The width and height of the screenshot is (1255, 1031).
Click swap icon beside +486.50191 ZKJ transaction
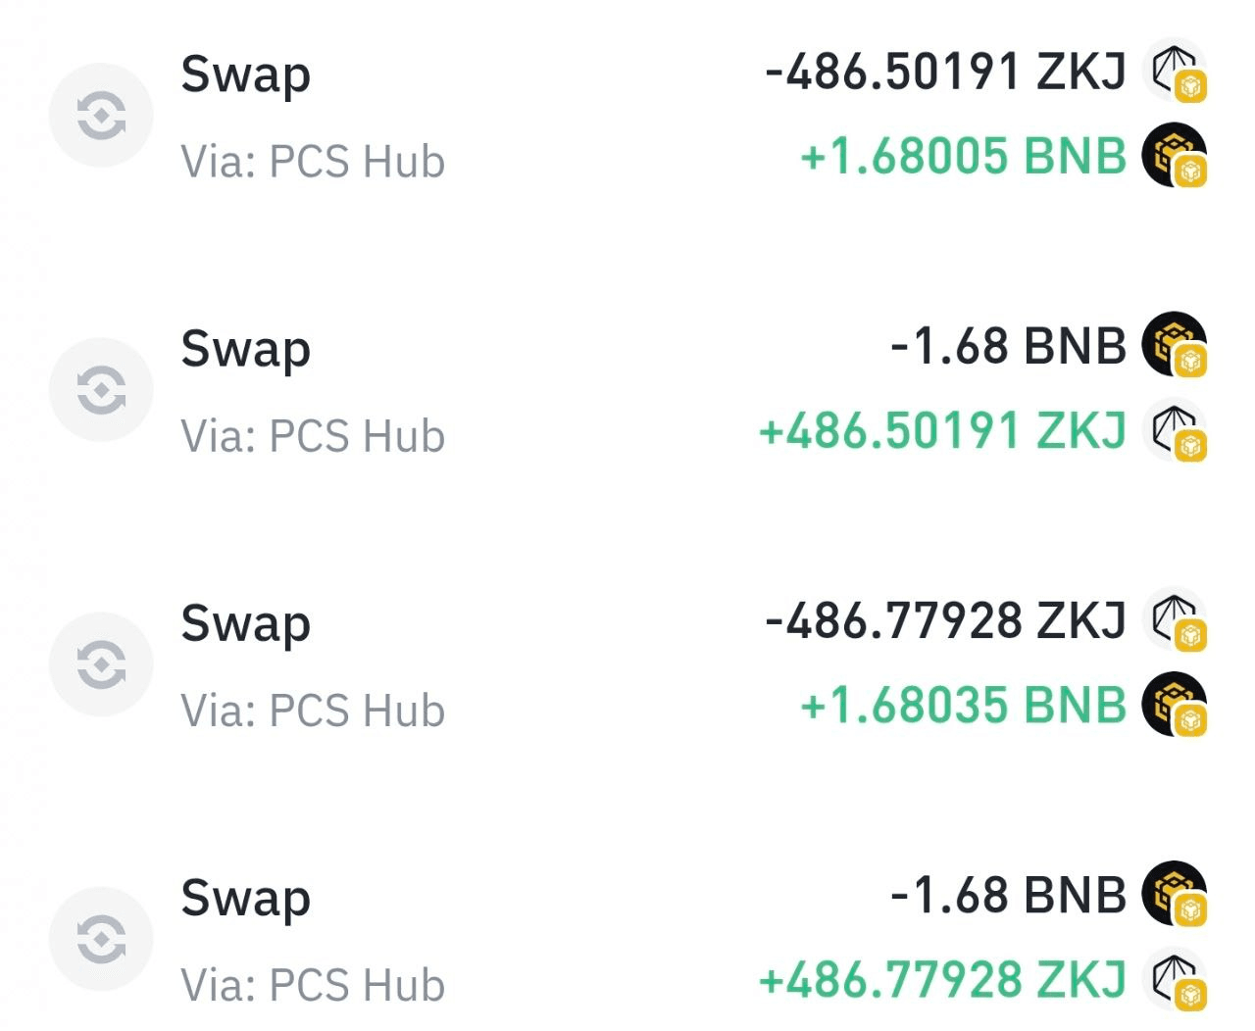click(x=101, y=390)
